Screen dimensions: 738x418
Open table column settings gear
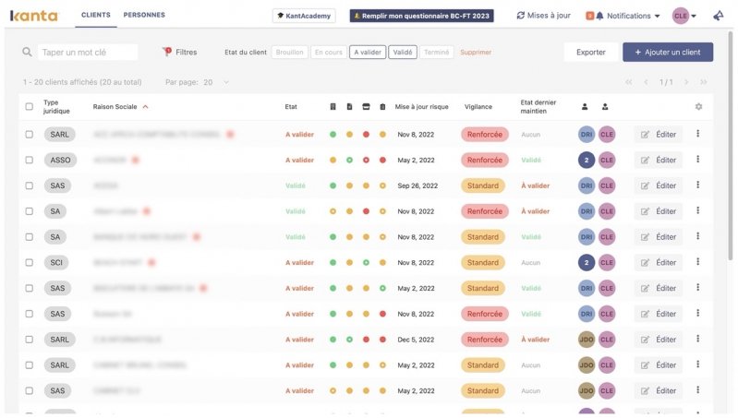click(698, 106)
